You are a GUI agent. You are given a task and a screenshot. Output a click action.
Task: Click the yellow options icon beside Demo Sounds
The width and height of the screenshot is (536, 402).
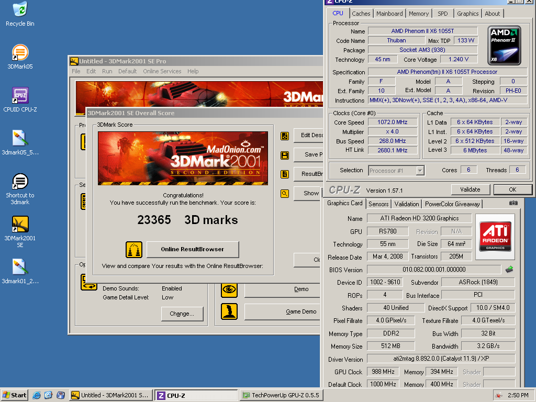click(x=89, y=282)
